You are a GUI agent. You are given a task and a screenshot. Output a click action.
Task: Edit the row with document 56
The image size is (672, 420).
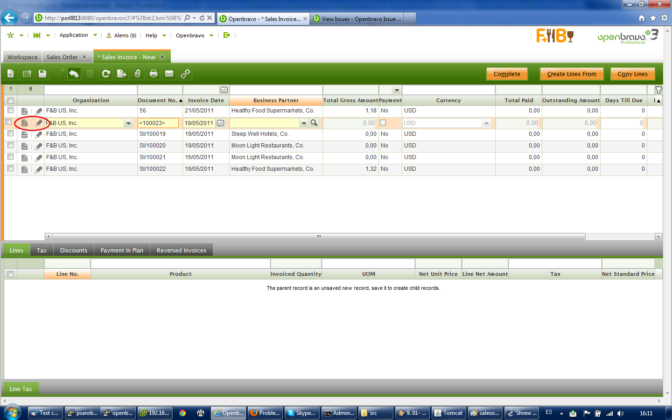pyautogui.click(x=38, y=111)
